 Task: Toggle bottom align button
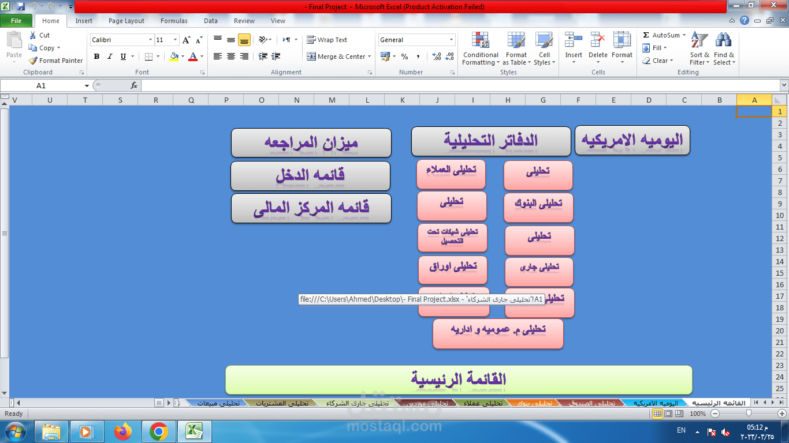coord(244,40)
